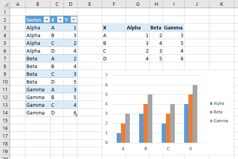Open the Y column filter dropdown
The height and width of the screenshot is (159, 238).
click(x=74, y=20)
